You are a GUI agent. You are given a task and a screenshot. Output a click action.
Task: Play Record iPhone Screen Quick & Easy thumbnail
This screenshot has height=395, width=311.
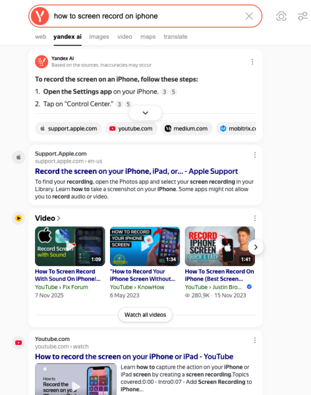tap(219, 246)
